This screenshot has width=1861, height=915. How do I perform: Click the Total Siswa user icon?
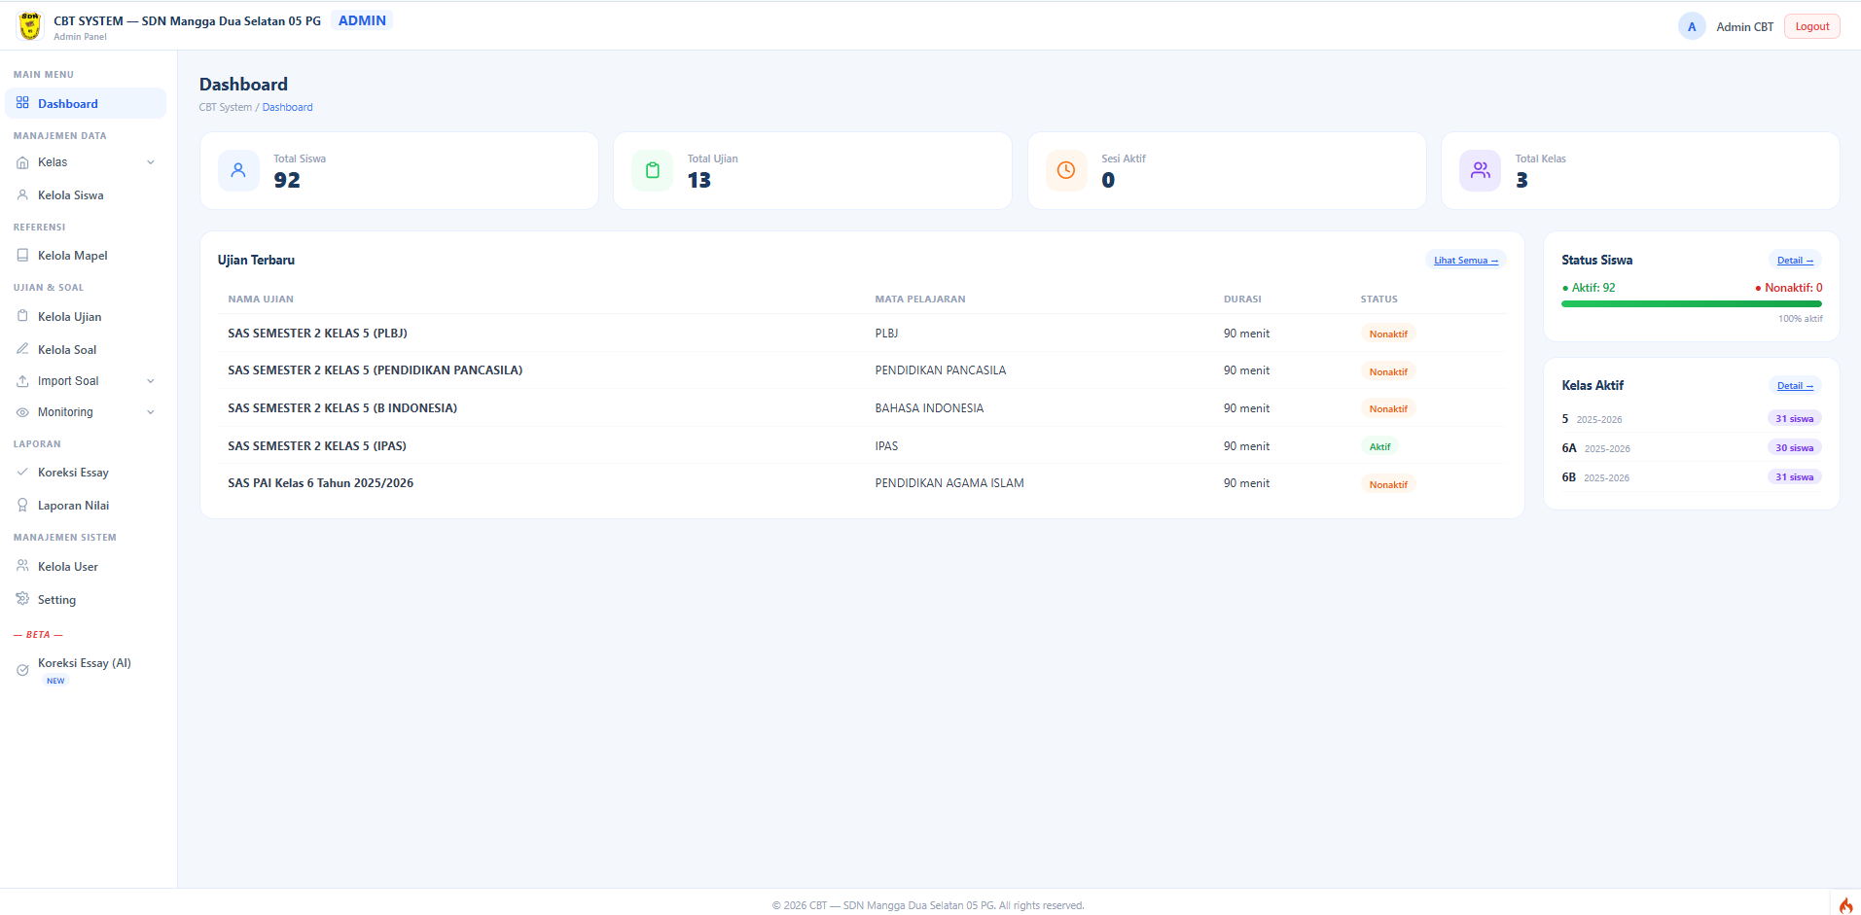(238, 170)
